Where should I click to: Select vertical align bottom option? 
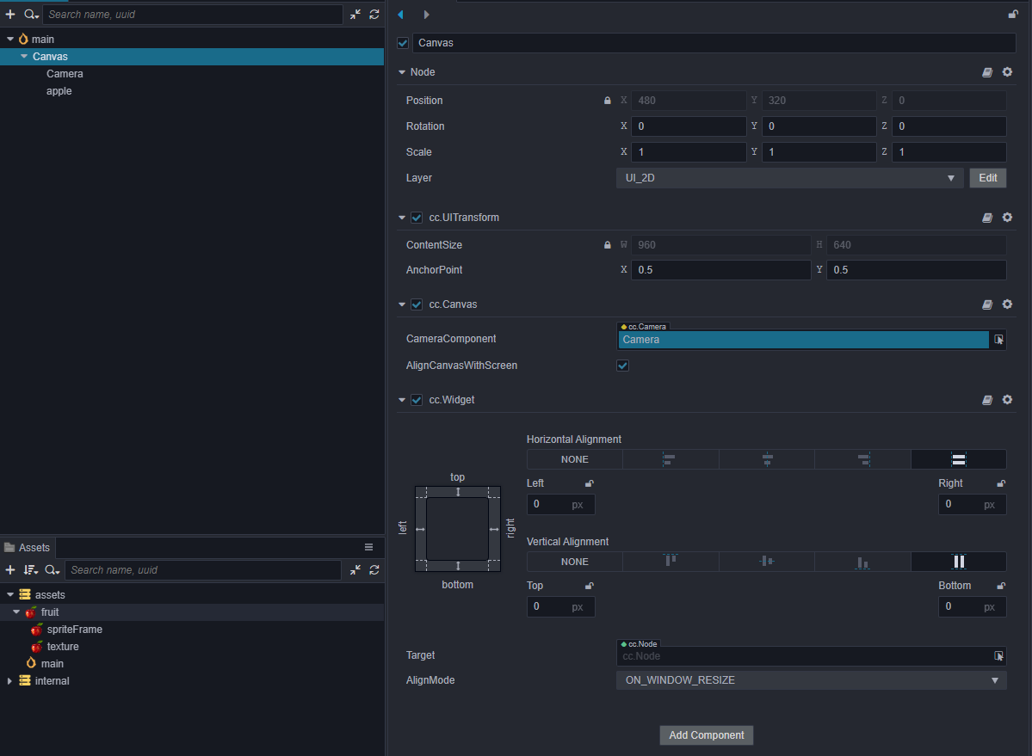click(862, 562)
